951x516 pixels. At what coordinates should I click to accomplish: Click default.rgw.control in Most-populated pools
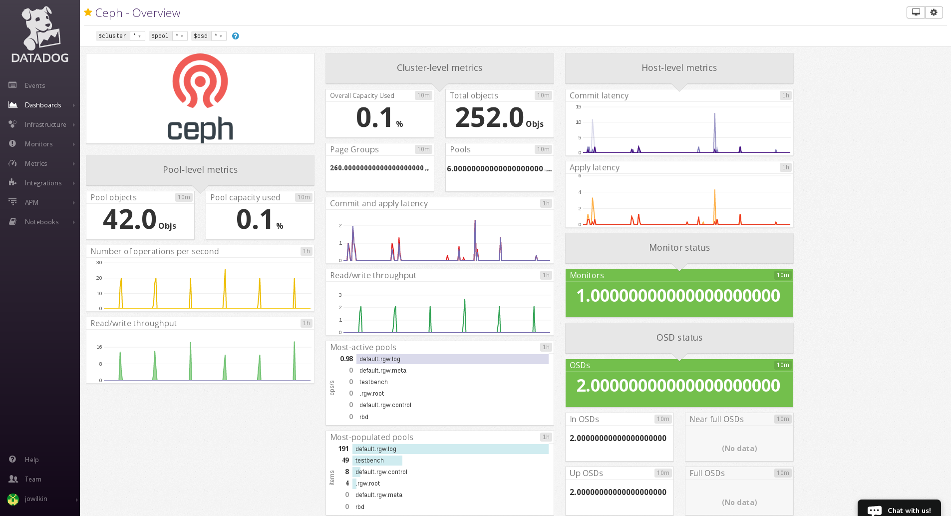click(x=381, y=472)
